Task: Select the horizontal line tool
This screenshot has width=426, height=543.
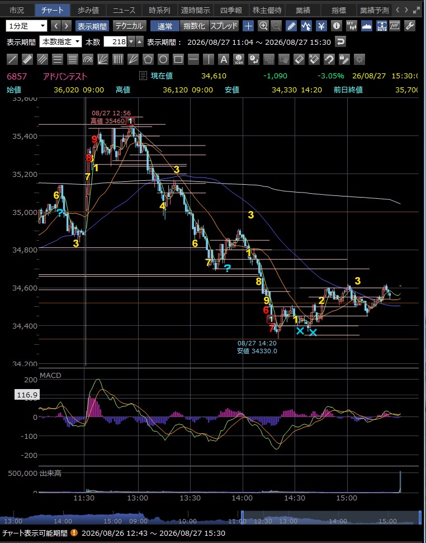Action: point(193,59)
